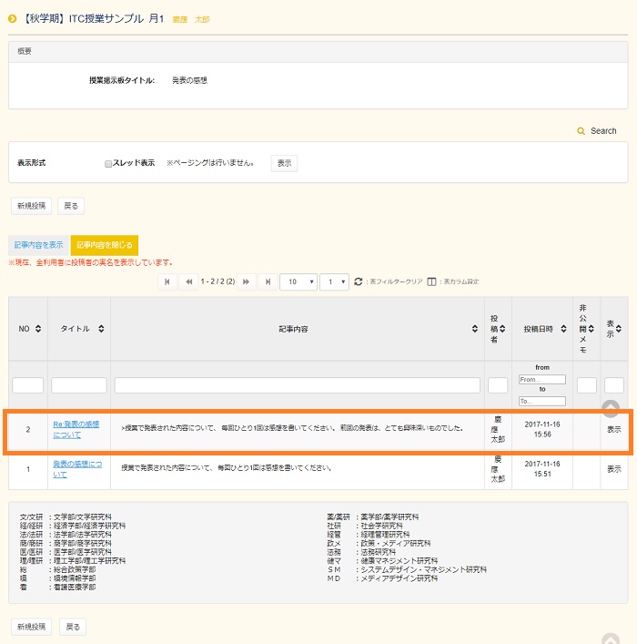Open the page number dropdown showing 1
Viewport: 637px width, 644px height.
(334, 282)
